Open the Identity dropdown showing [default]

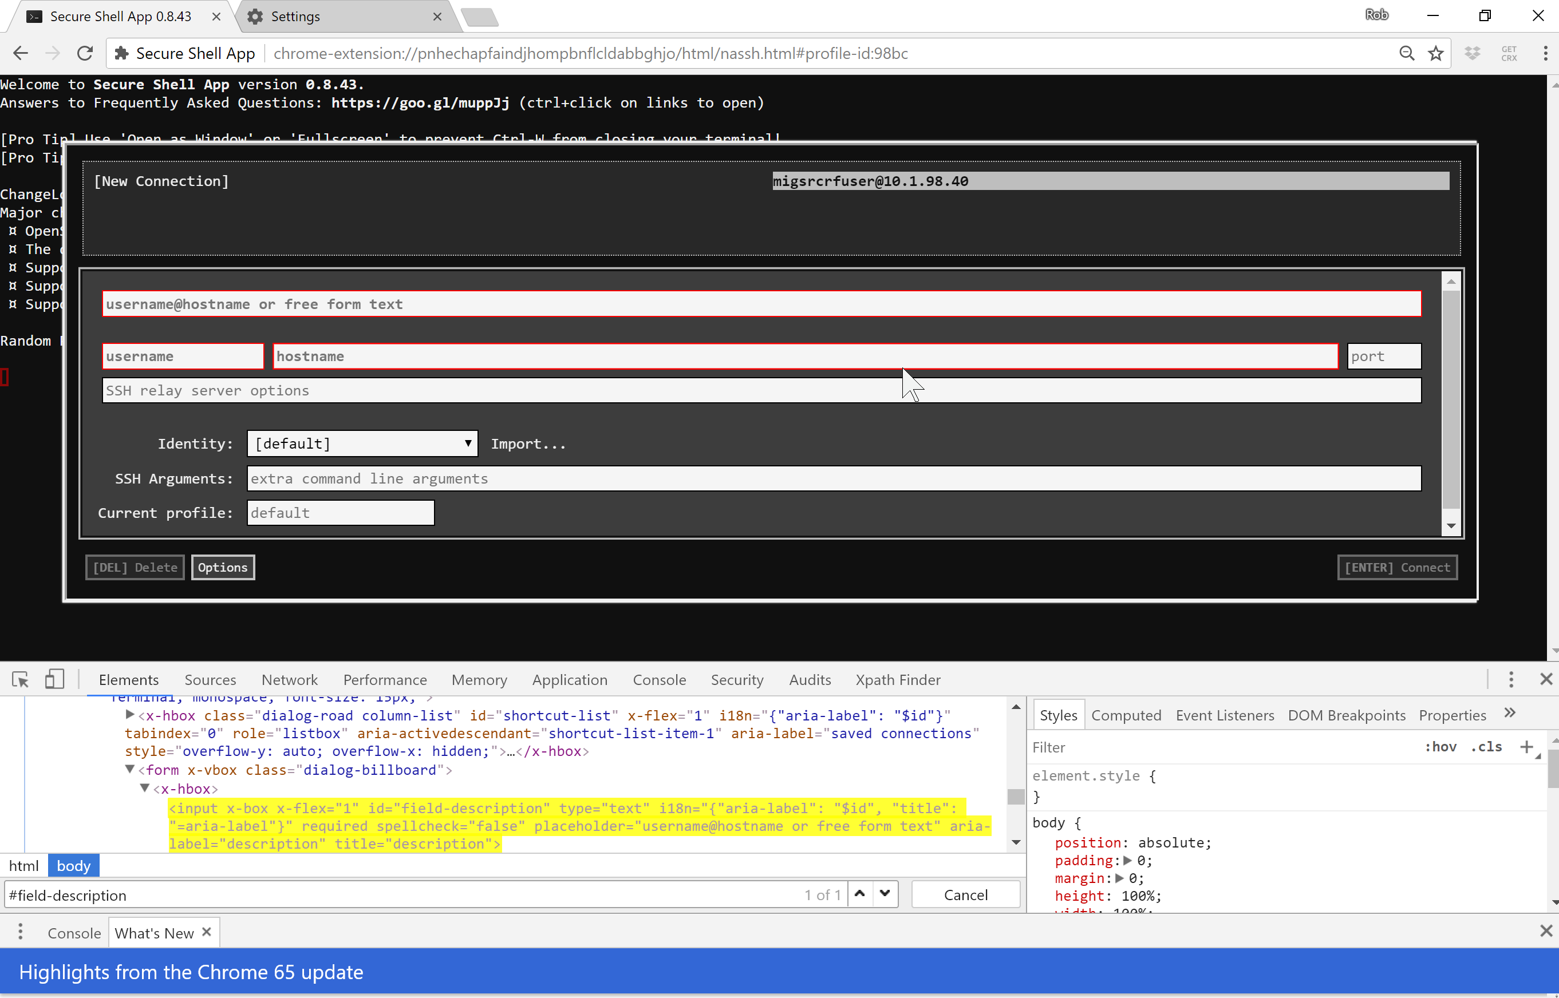362,443
